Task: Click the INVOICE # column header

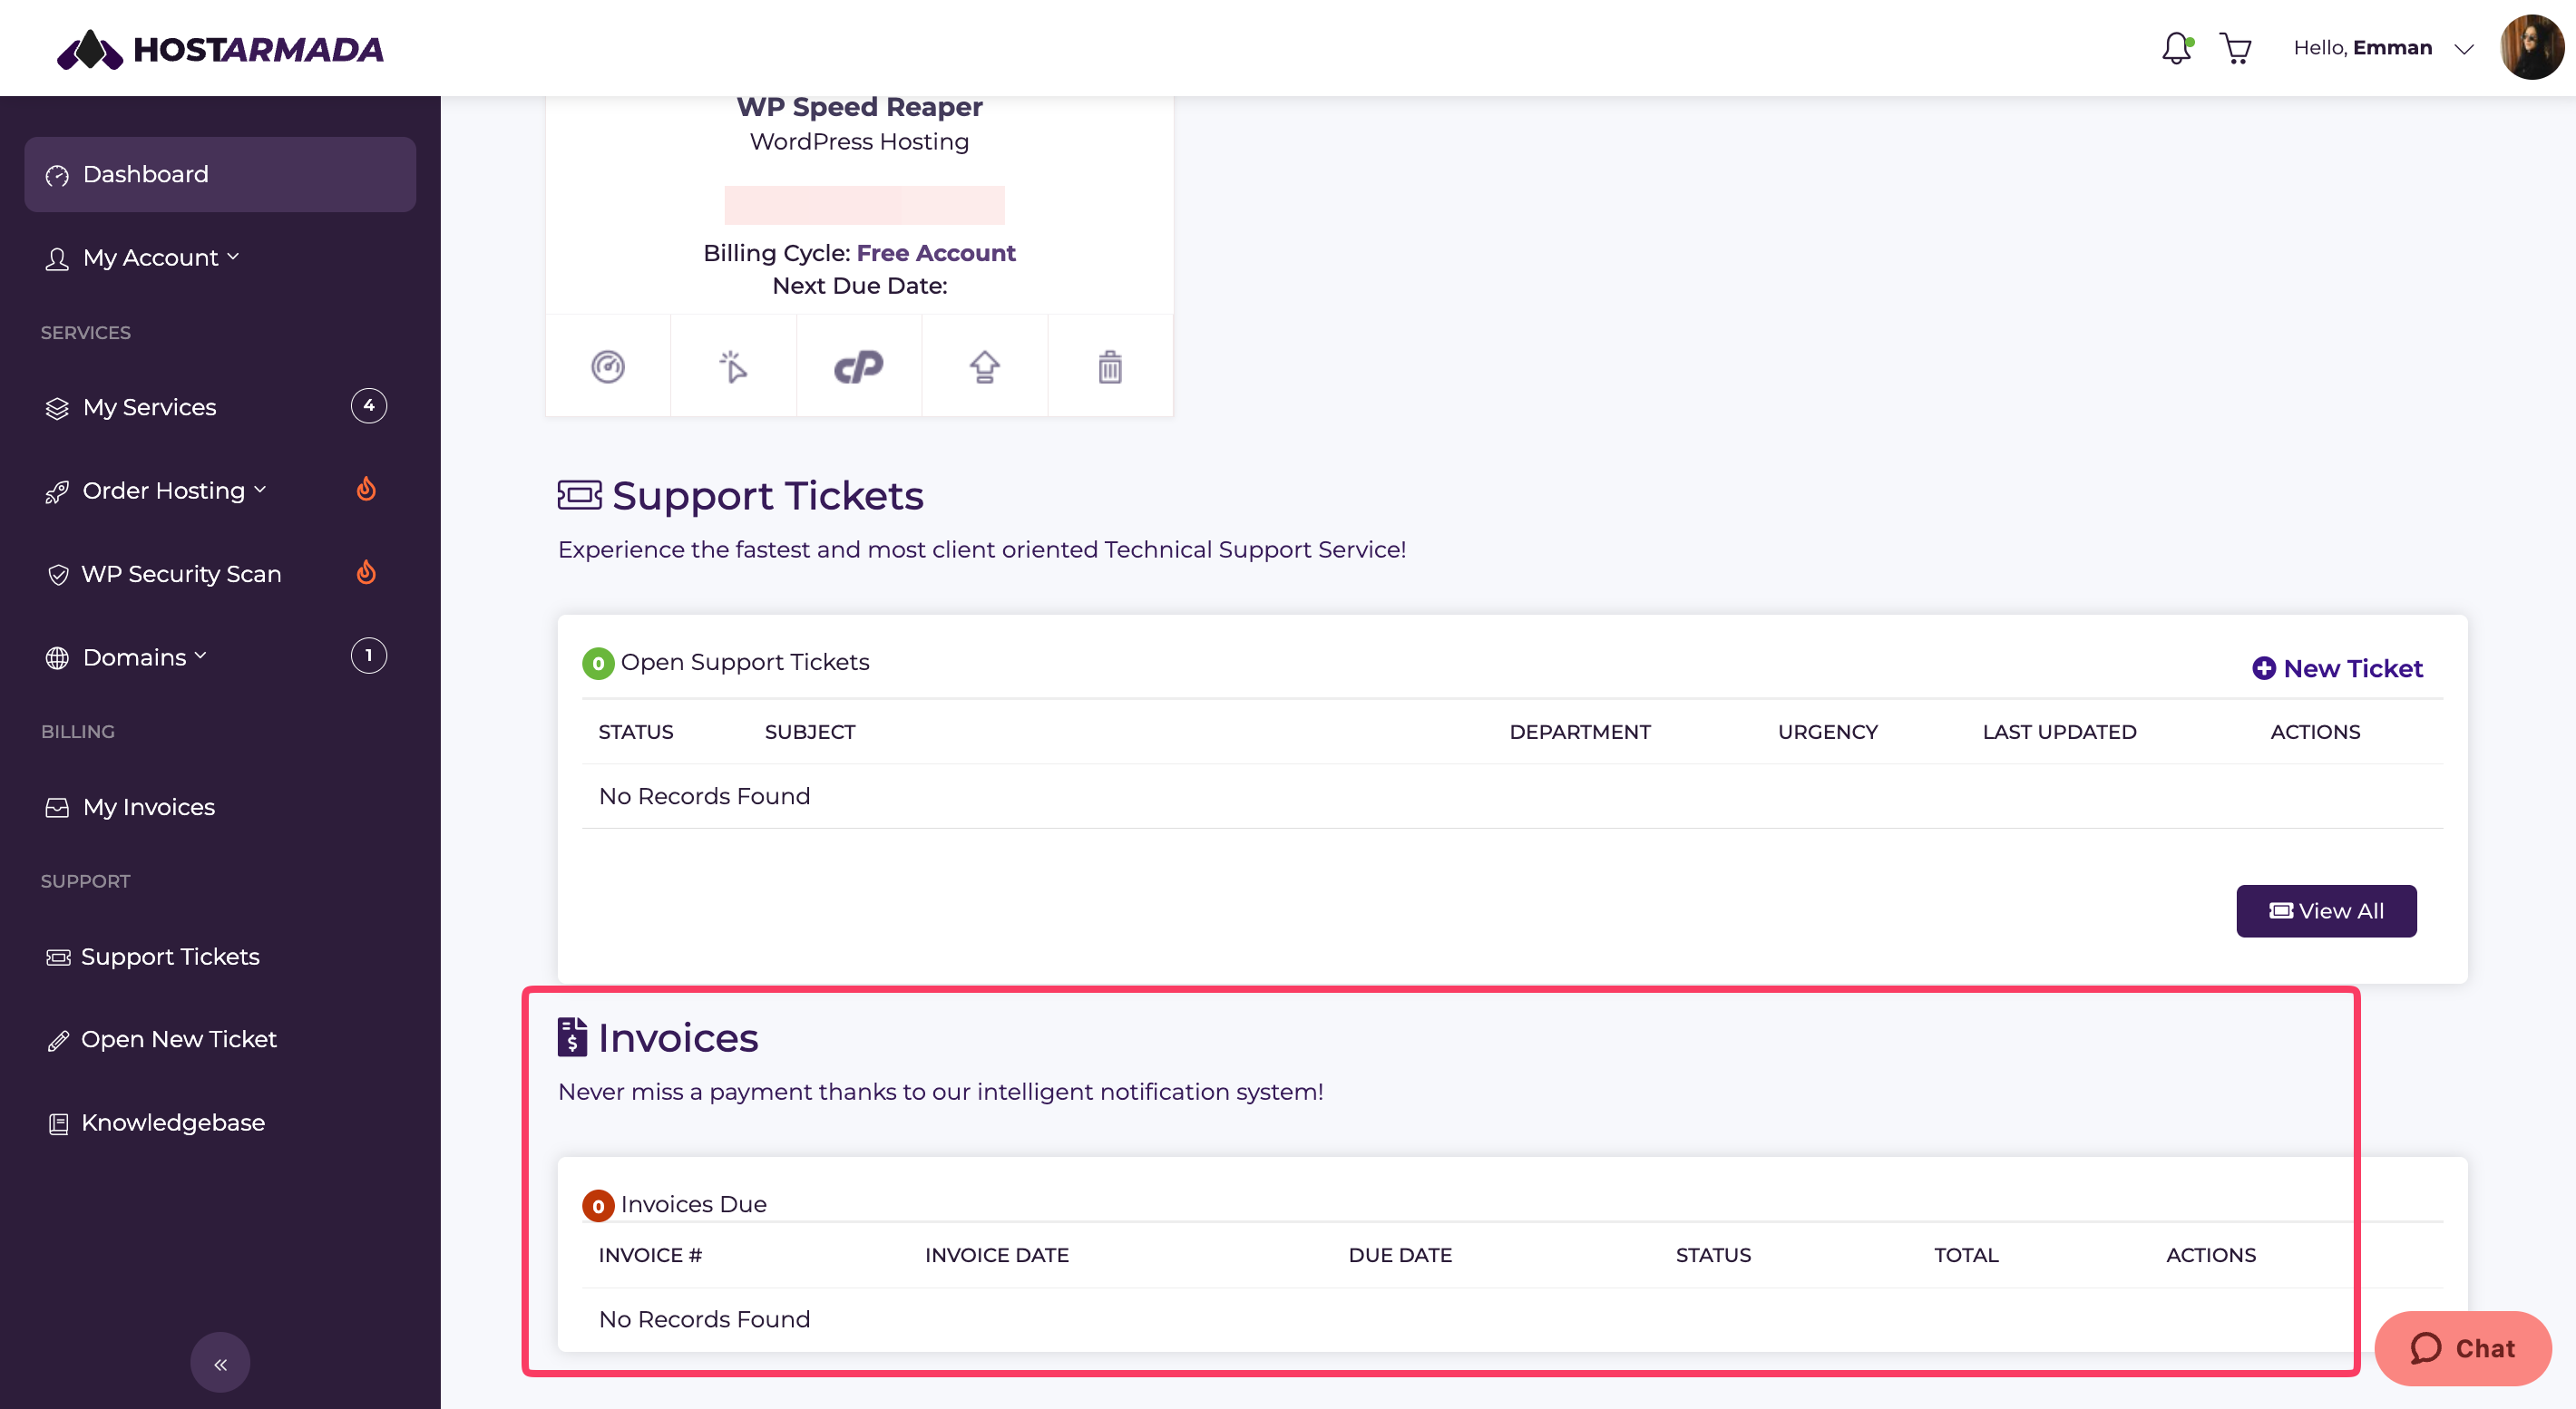Action: [650, 1256]
